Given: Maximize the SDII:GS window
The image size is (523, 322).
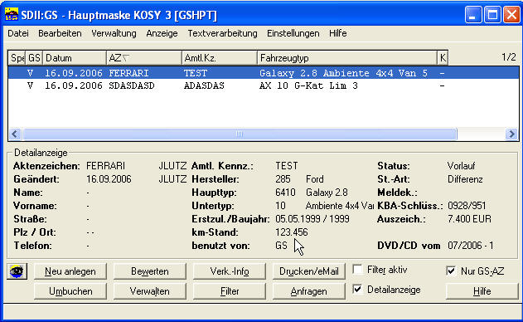Looking at the screenshot, I should click(x=492, y=15).
